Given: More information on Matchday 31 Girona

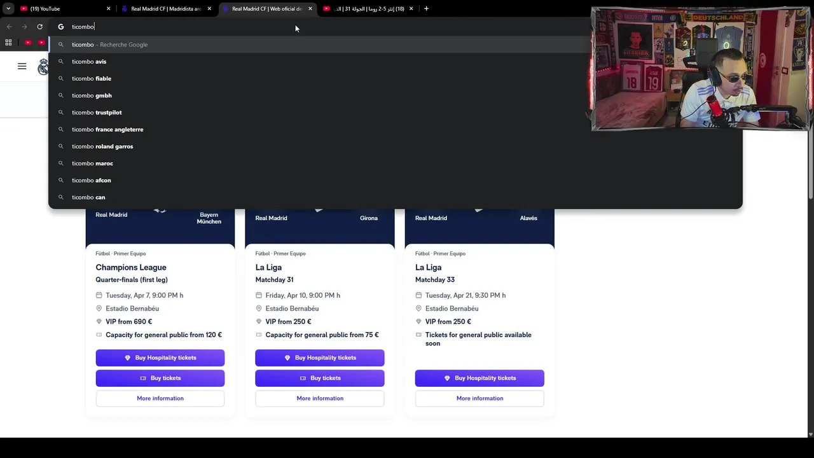Looking at the screenshot, I should coord(320,398).
